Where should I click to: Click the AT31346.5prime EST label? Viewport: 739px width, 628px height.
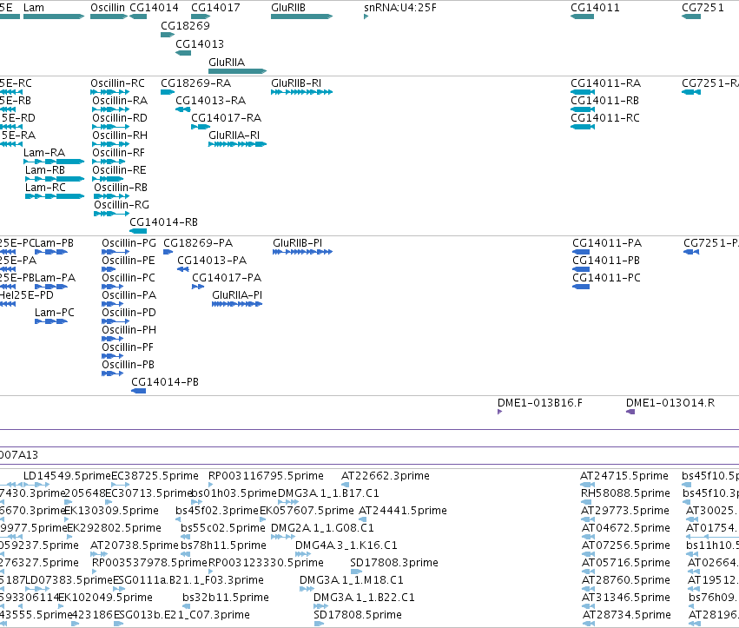tap(626, 598)
